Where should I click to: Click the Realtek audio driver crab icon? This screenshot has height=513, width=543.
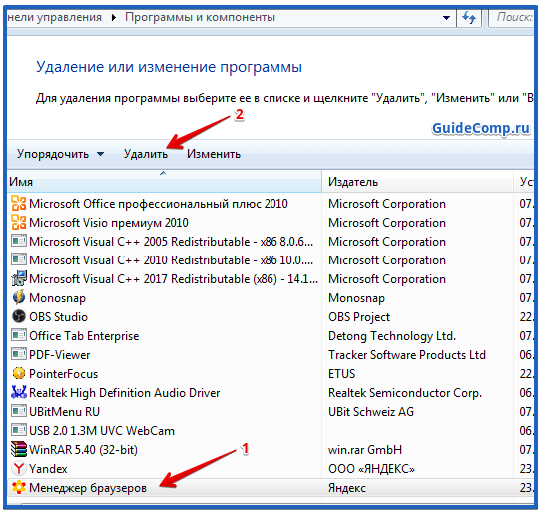point(18,393)
